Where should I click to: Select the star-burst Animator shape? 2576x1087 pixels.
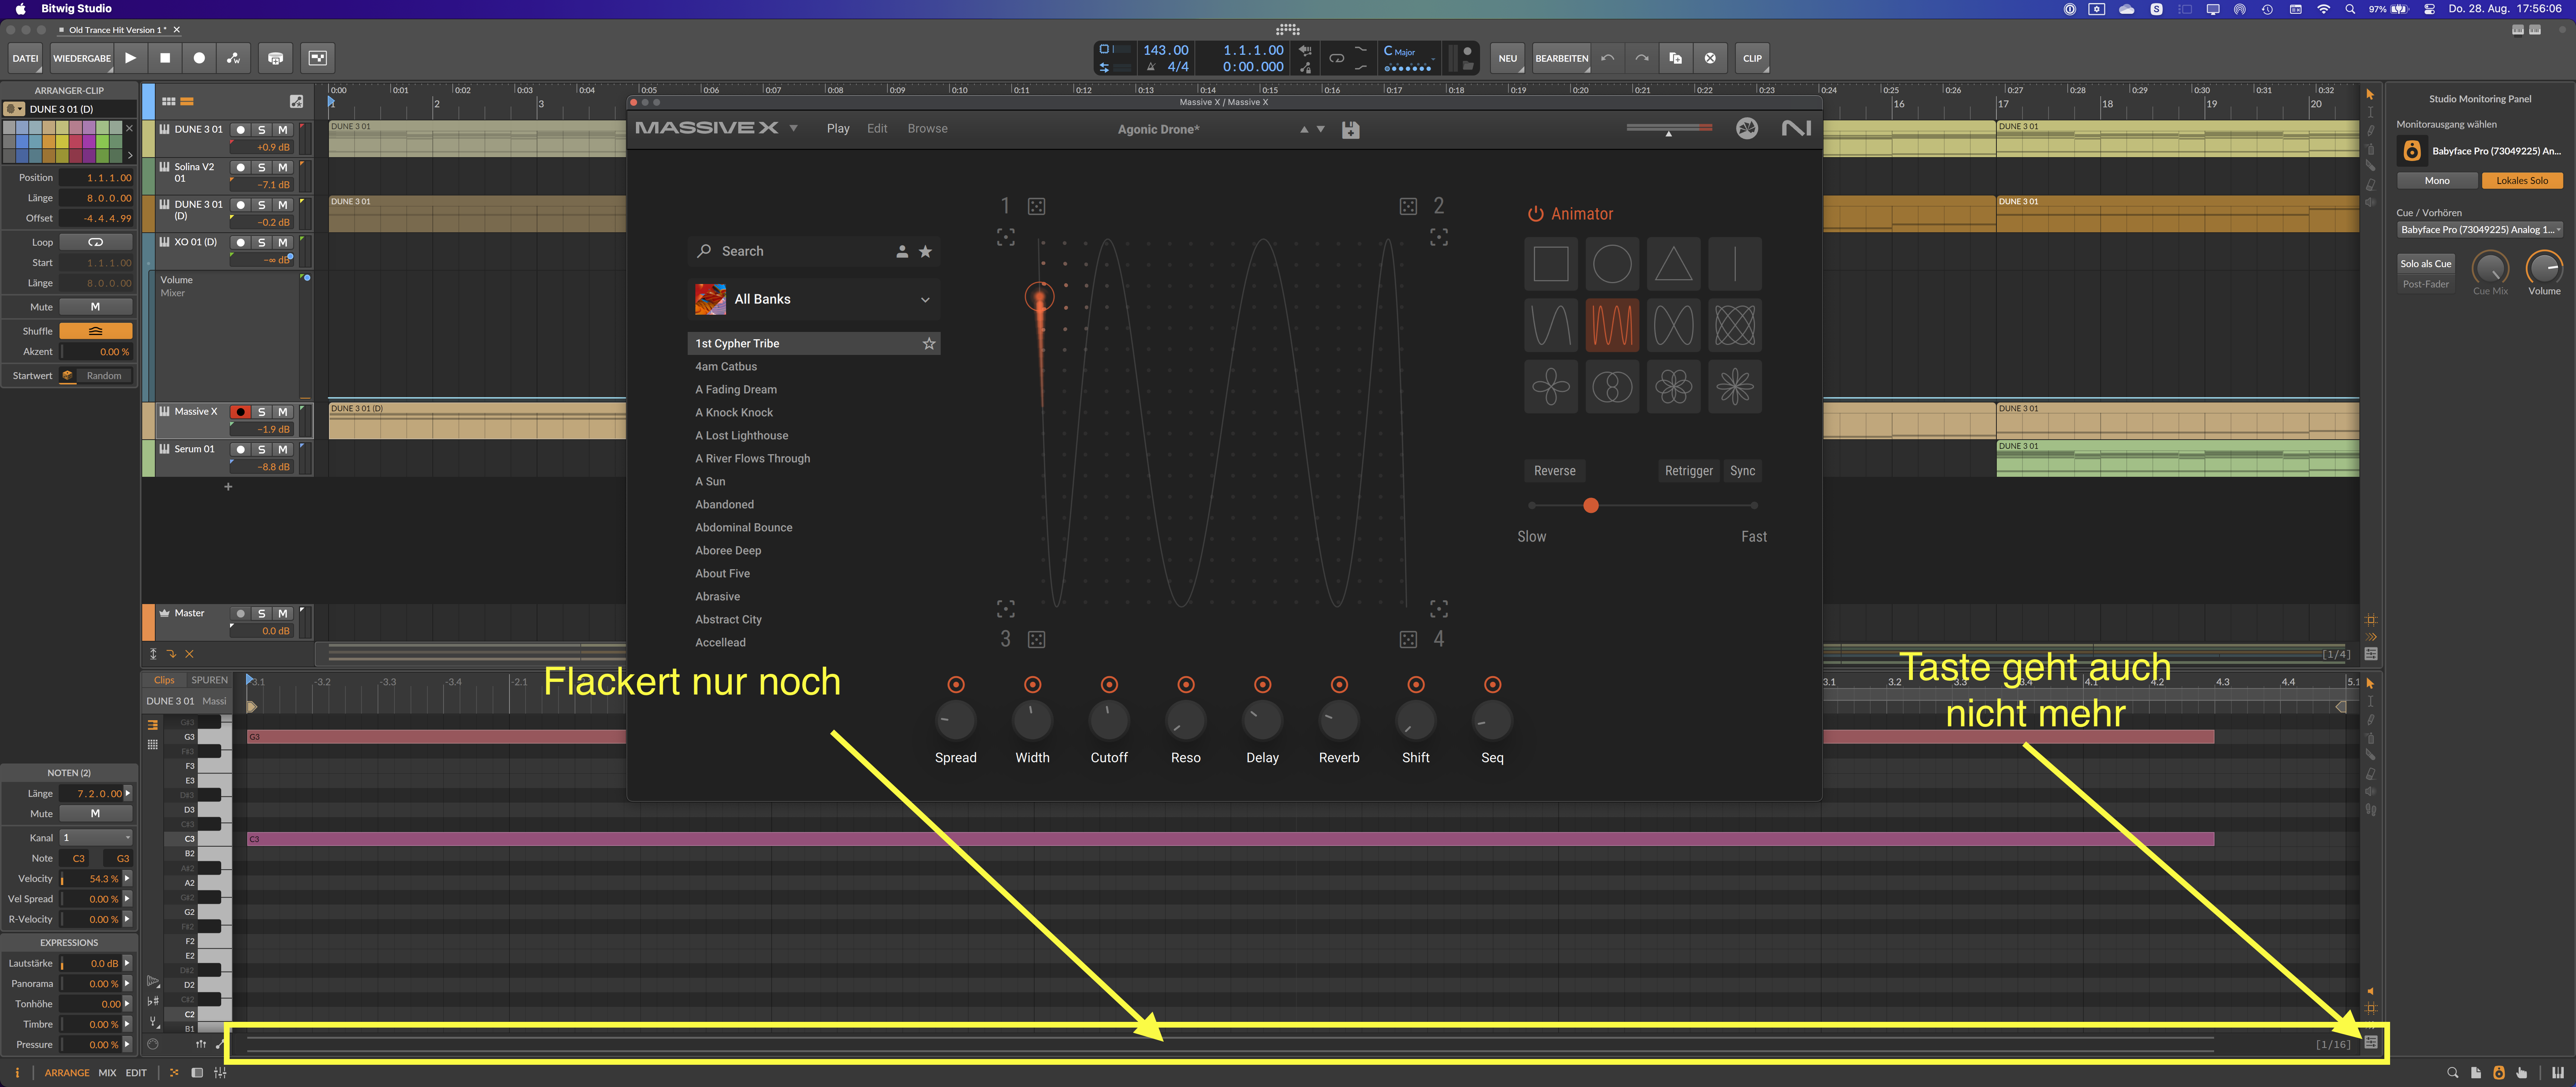[x=1735, y=387]
